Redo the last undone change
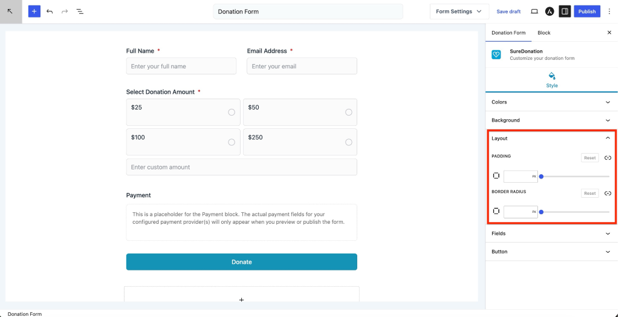 (65, 11)
